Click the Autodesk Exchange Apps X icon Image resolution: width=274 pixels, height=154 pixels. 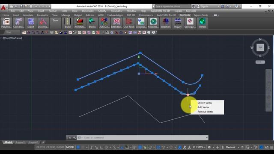(x=222, y=6)
